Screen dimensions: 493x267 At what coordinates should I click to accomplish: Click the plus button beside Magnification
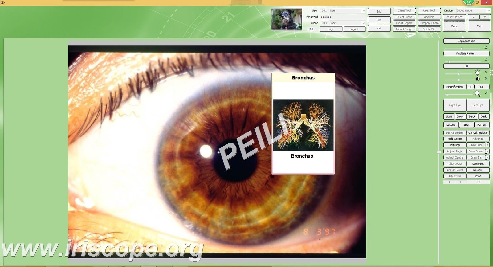[470, 87]
